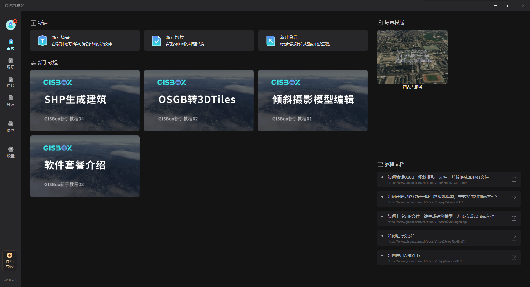Open the SHP生成建筑 tutorial video
Viewport: 530px width, 287px height.
85,100
